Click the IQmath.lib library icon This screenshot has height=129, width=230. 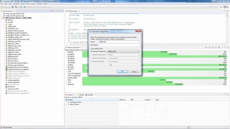click(6, 87)
